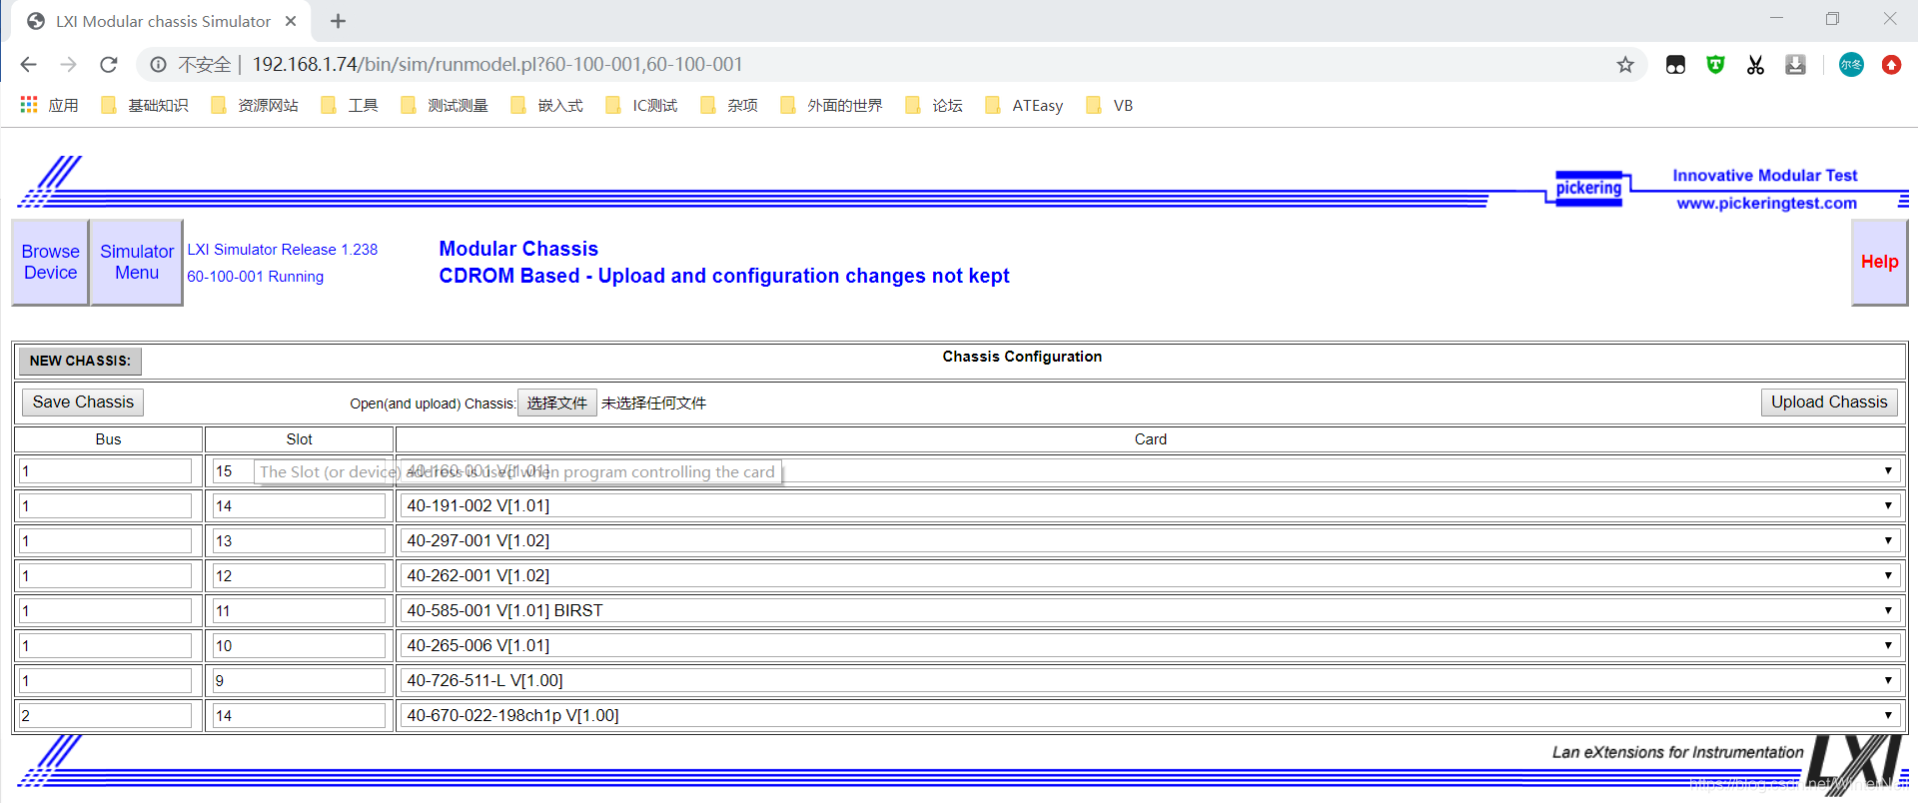1918x803 pixels.
Task: Expand the 40-670-022-198ch1p card dropdown
Action: [1150, 715]
